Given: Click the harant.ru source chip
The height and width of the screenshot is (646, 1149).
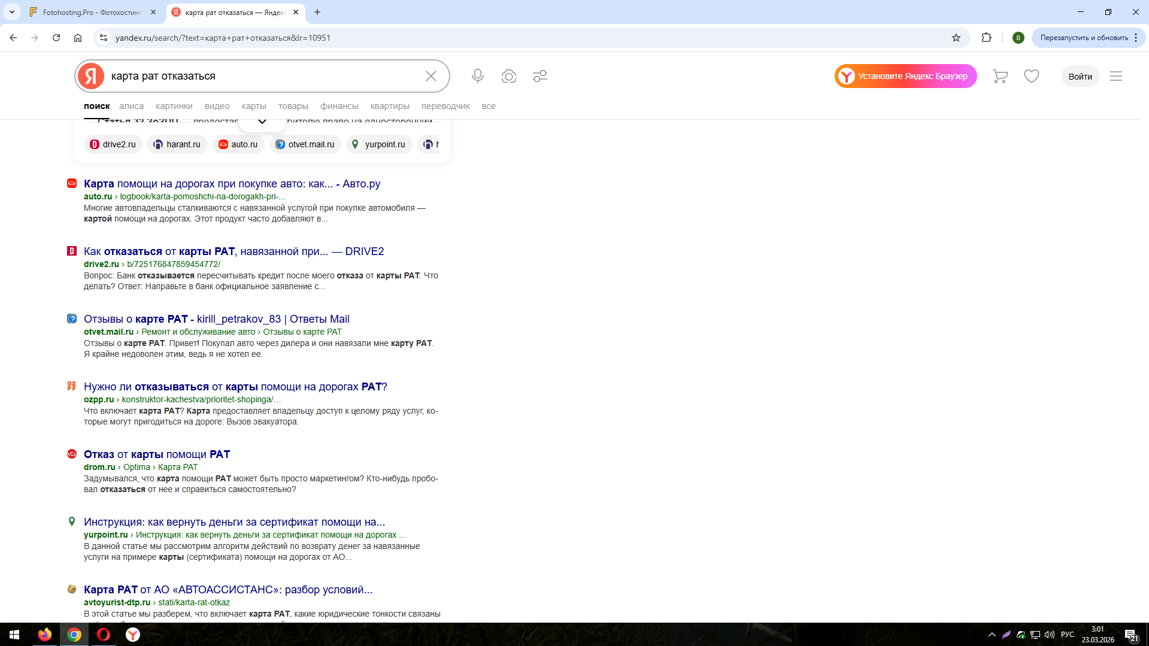Looking at the screenshot, I should 177,144.
